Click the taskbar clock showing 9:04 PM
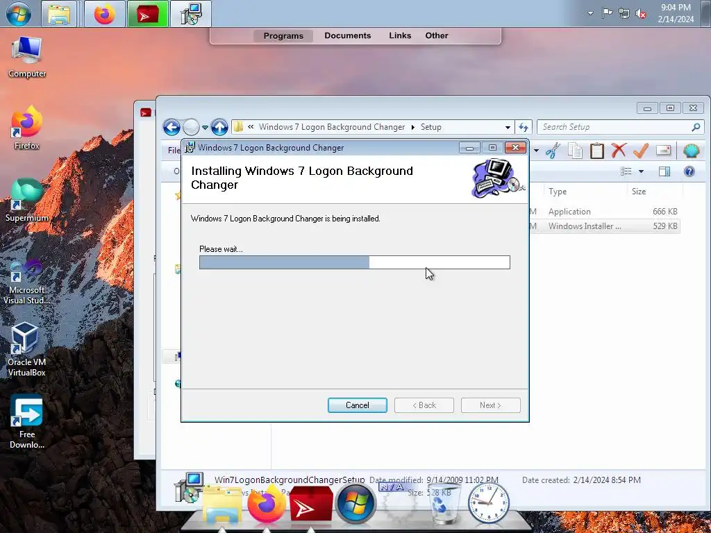The width and height of the screenshot is (711, 533). click(x=676, y=14)
